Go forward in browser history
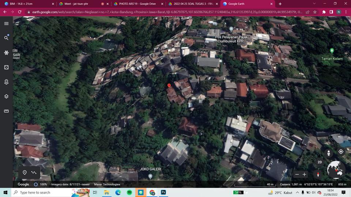The height and width of the screenshot is (197, 351). [12, 12]
